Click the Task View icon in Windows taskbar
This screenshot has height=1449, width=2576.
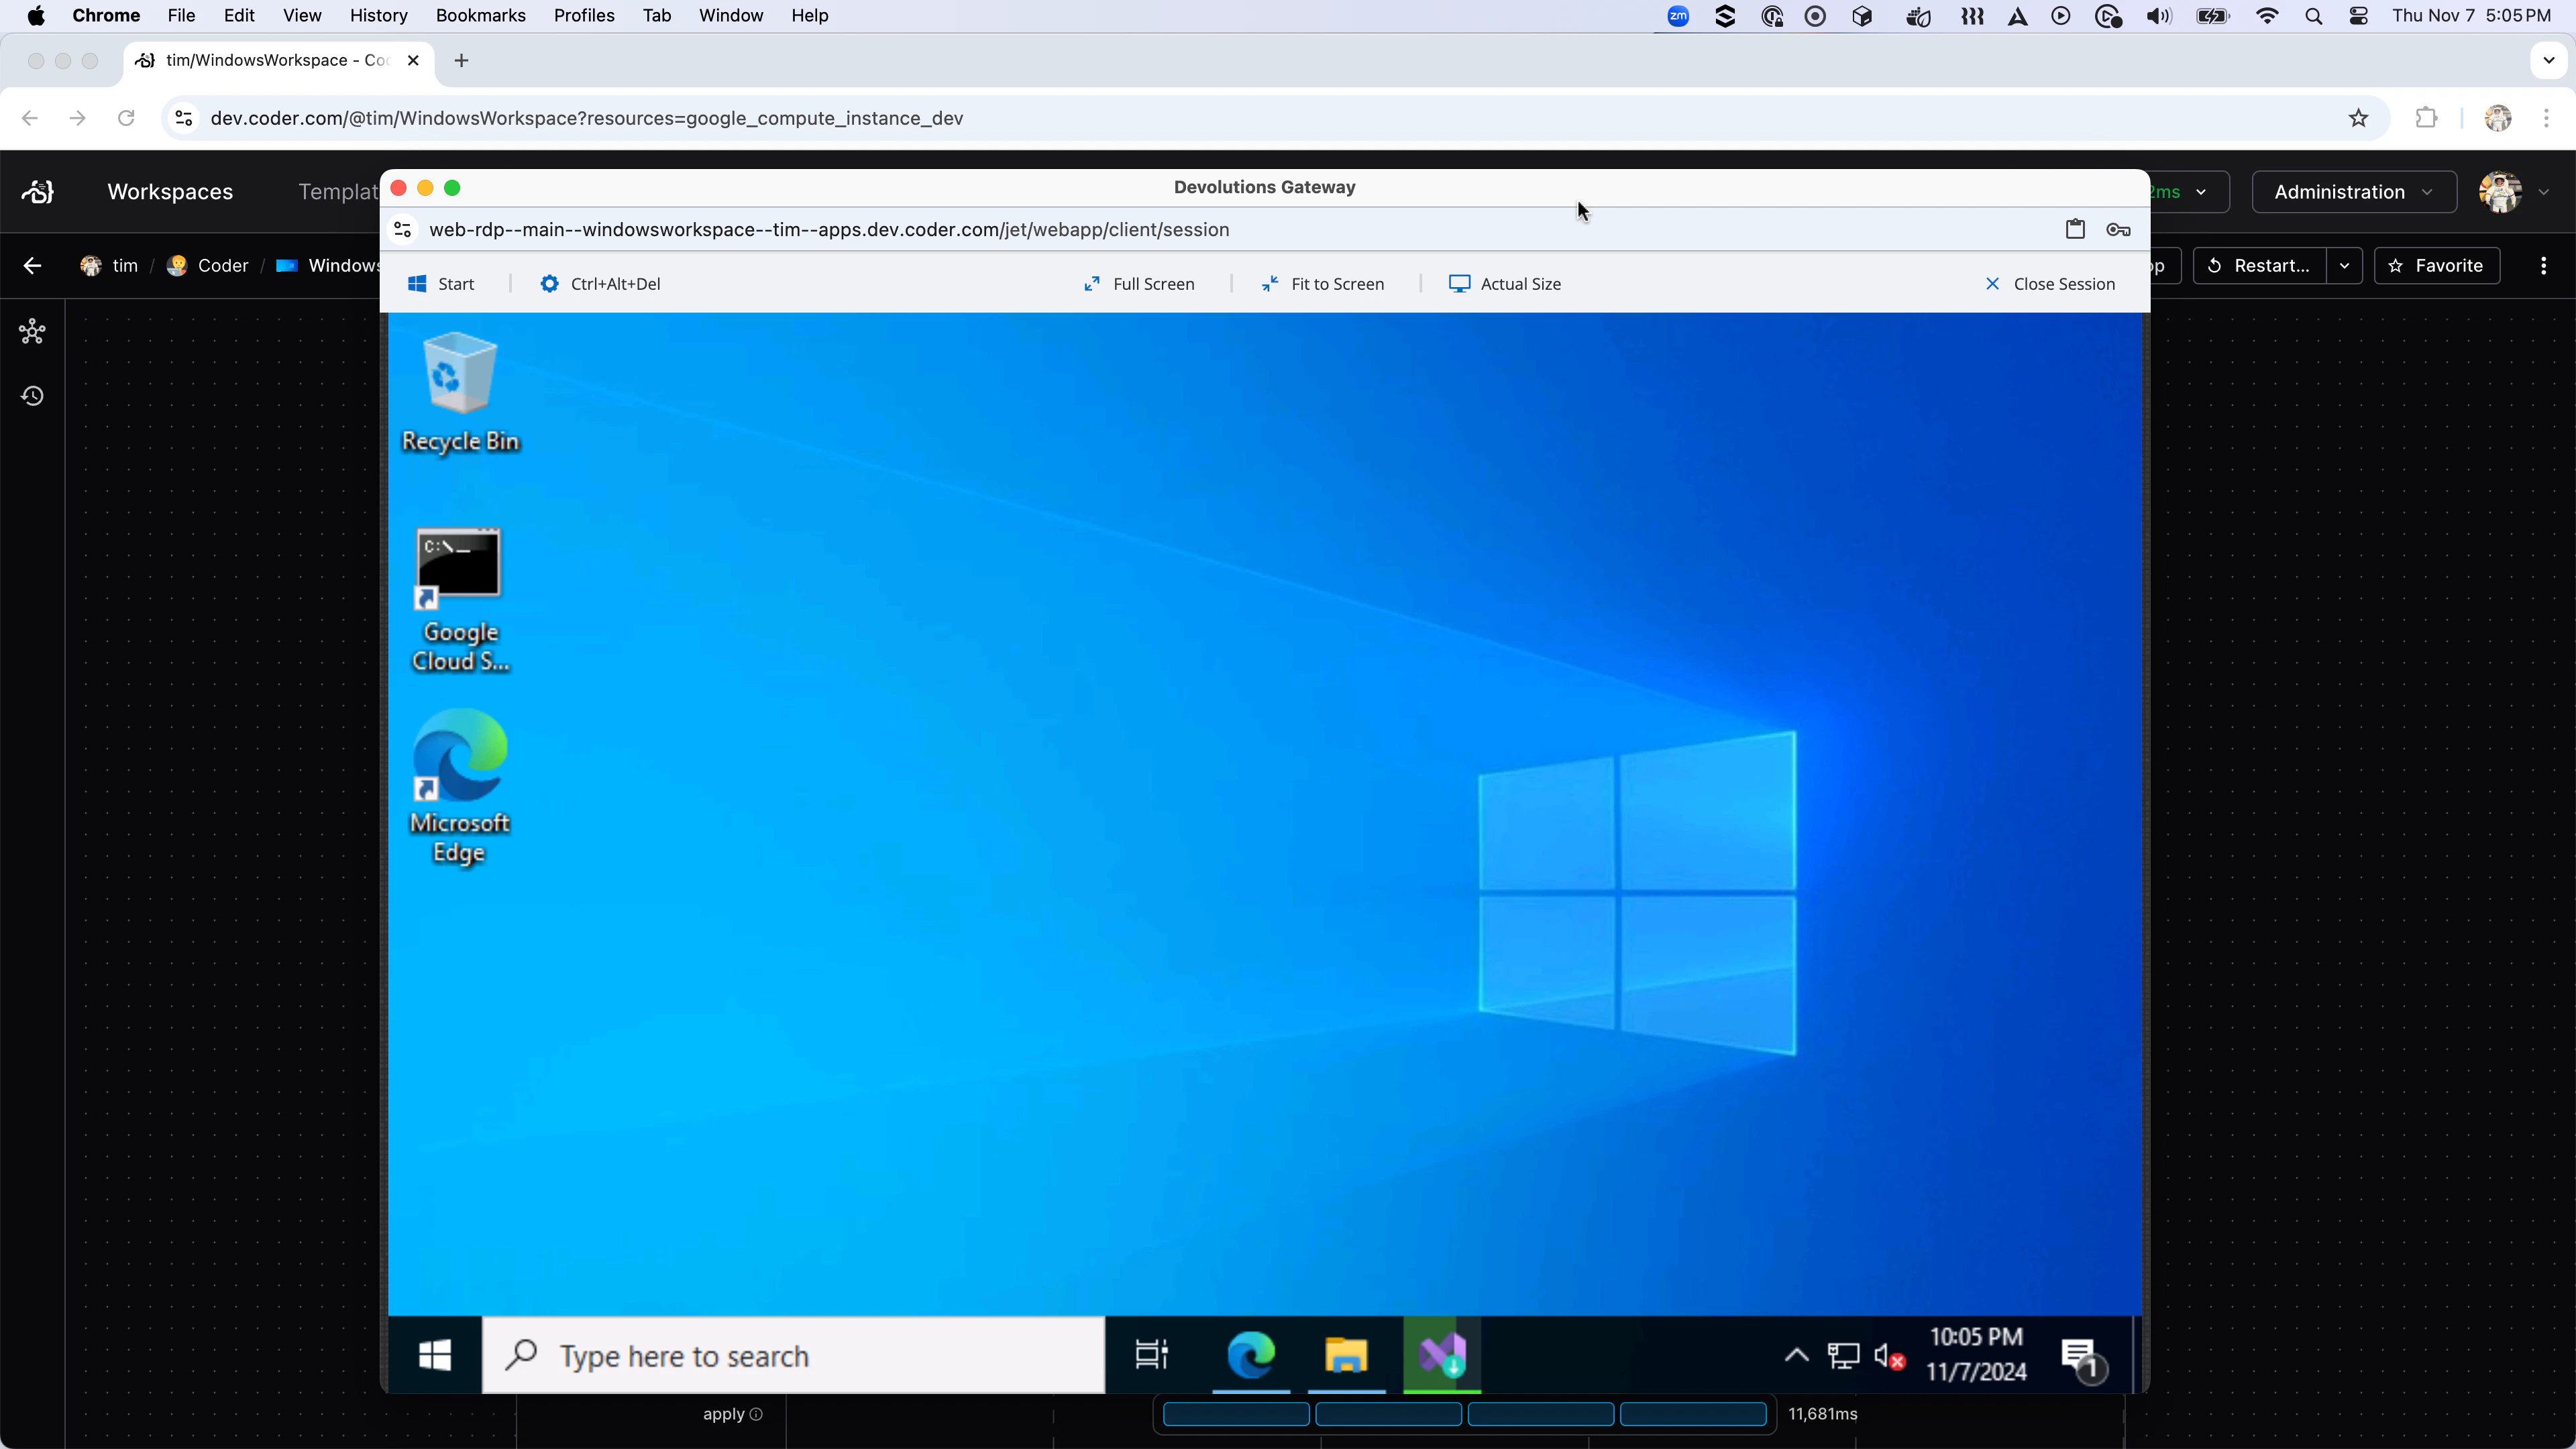[x=1151, y=1356]
